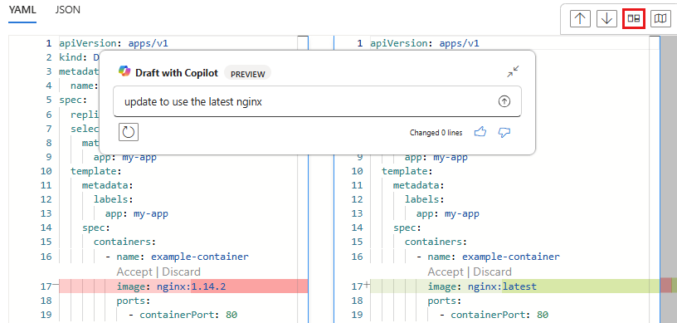Click 'template:' line in the left pane
This screenshot has height=323, width=677.
pos(96,171)
